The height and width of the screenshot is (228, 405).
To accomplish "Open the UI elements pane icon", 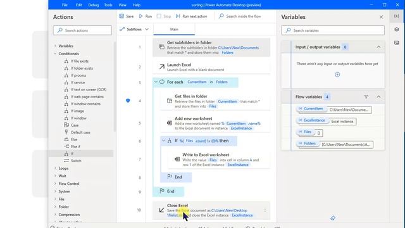I will (397, 29).
